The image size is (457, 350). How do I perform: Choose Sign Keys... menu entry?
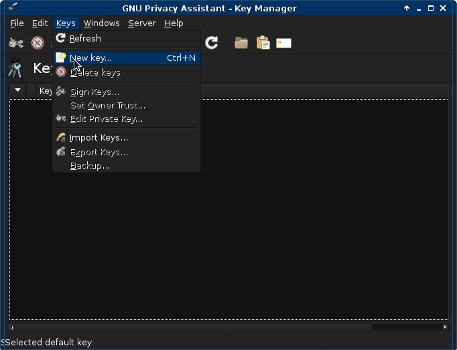pyautogui.click(x=127, y=92)
